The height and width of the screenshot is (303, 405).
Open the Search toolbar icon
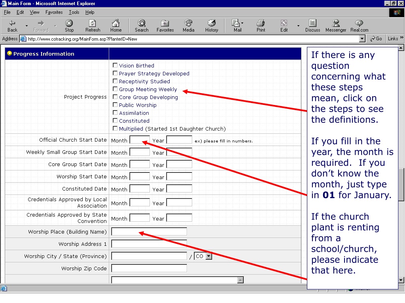pyautogui.click(x=142, y=23)
